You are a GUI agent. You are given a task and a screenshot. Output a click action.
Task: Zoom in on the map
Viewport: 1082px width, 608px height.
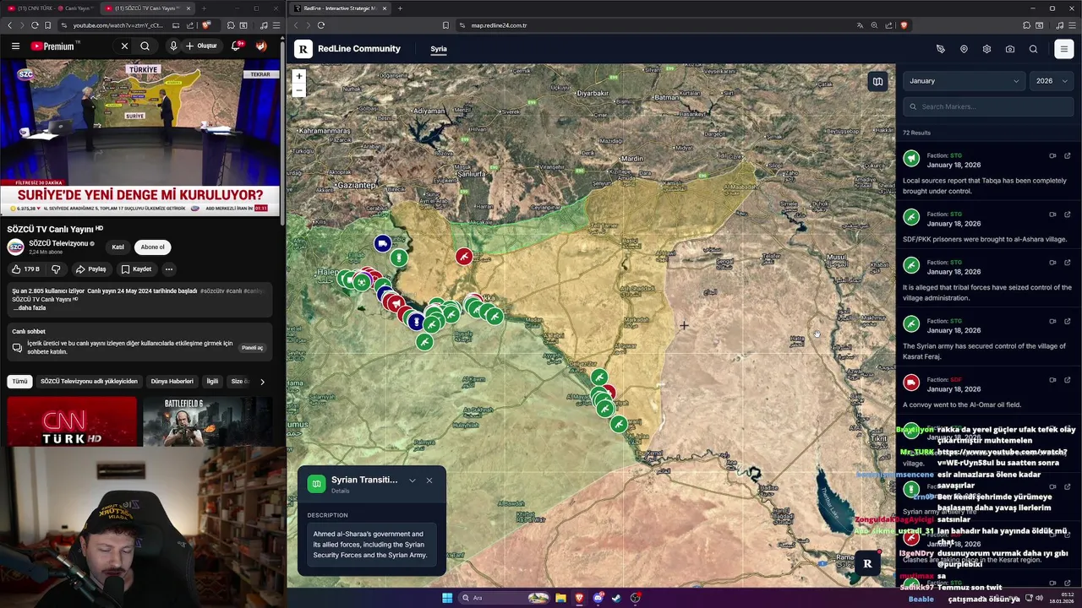coord(298,76)
